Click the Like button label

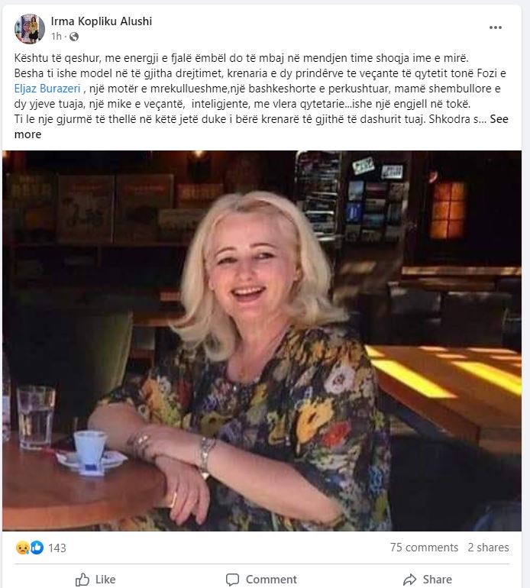coord(105,580)
